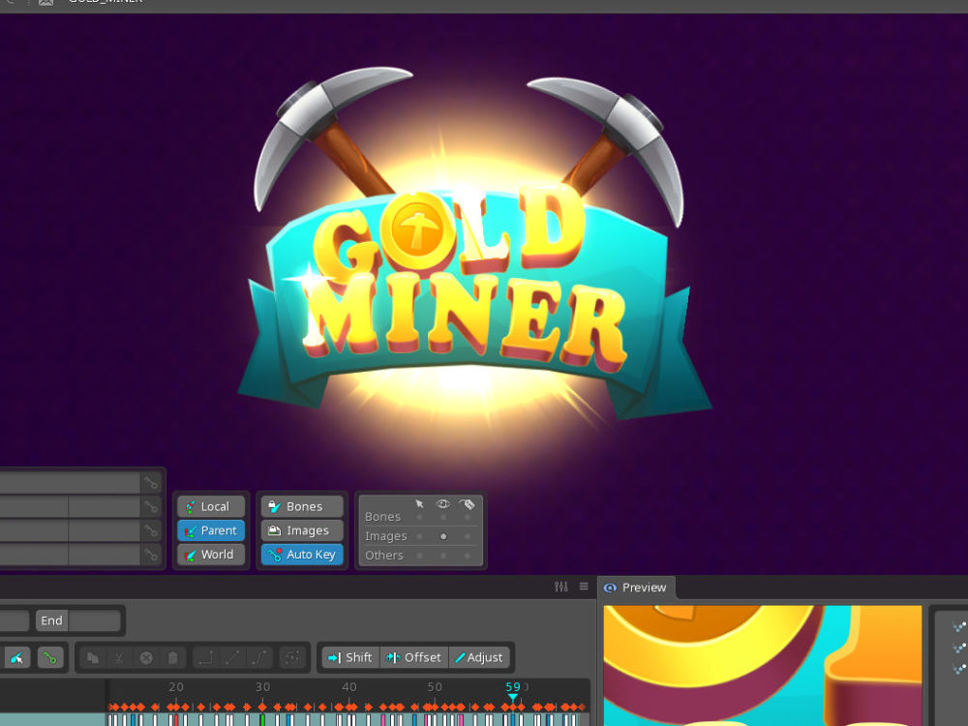Click the selection arrow column header icon
Viewport: 968px width, 726px height.
(x=420, y=503)
